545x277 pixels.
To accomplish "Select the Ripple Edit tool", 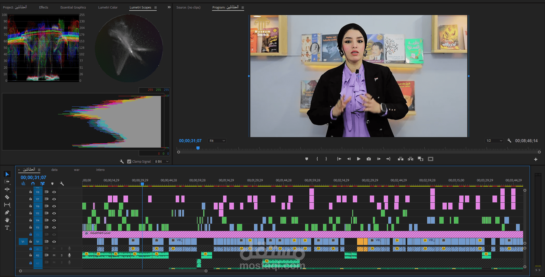I will 7,189.
